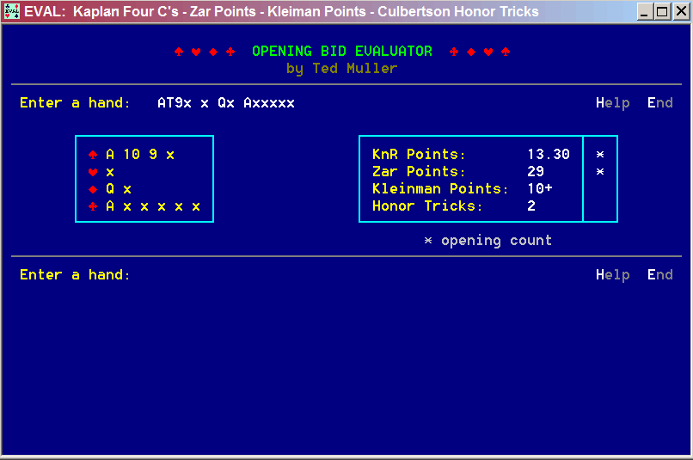
Task: Click the club symbol just right of the title
Action: coord(454,52)
